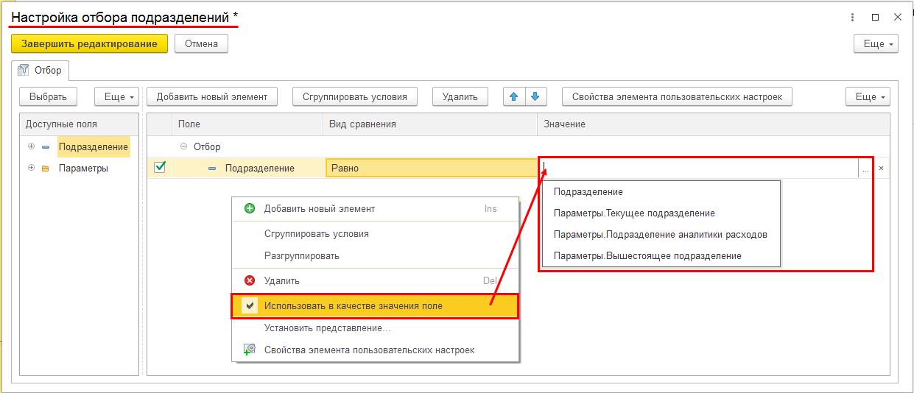Collapse the Отбор root node
This screenshot has width=914, height=393.
[x=183, y=146]
